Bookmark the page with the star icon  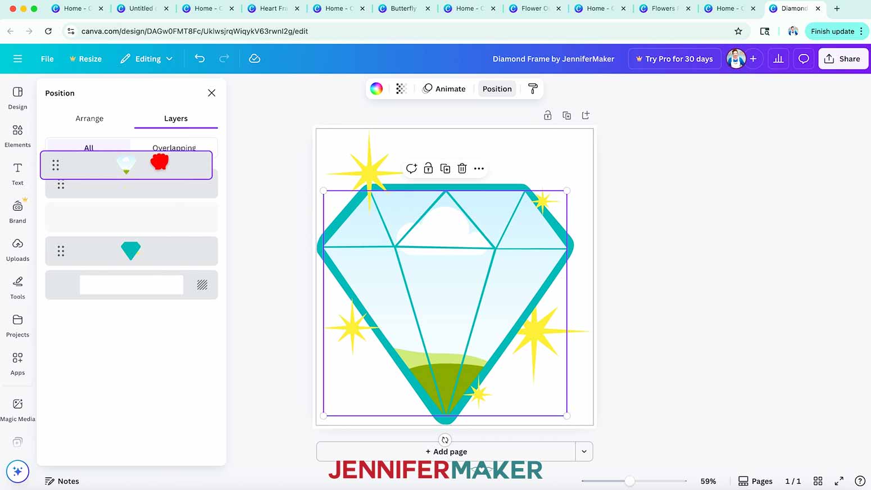[x=738, y=31]
